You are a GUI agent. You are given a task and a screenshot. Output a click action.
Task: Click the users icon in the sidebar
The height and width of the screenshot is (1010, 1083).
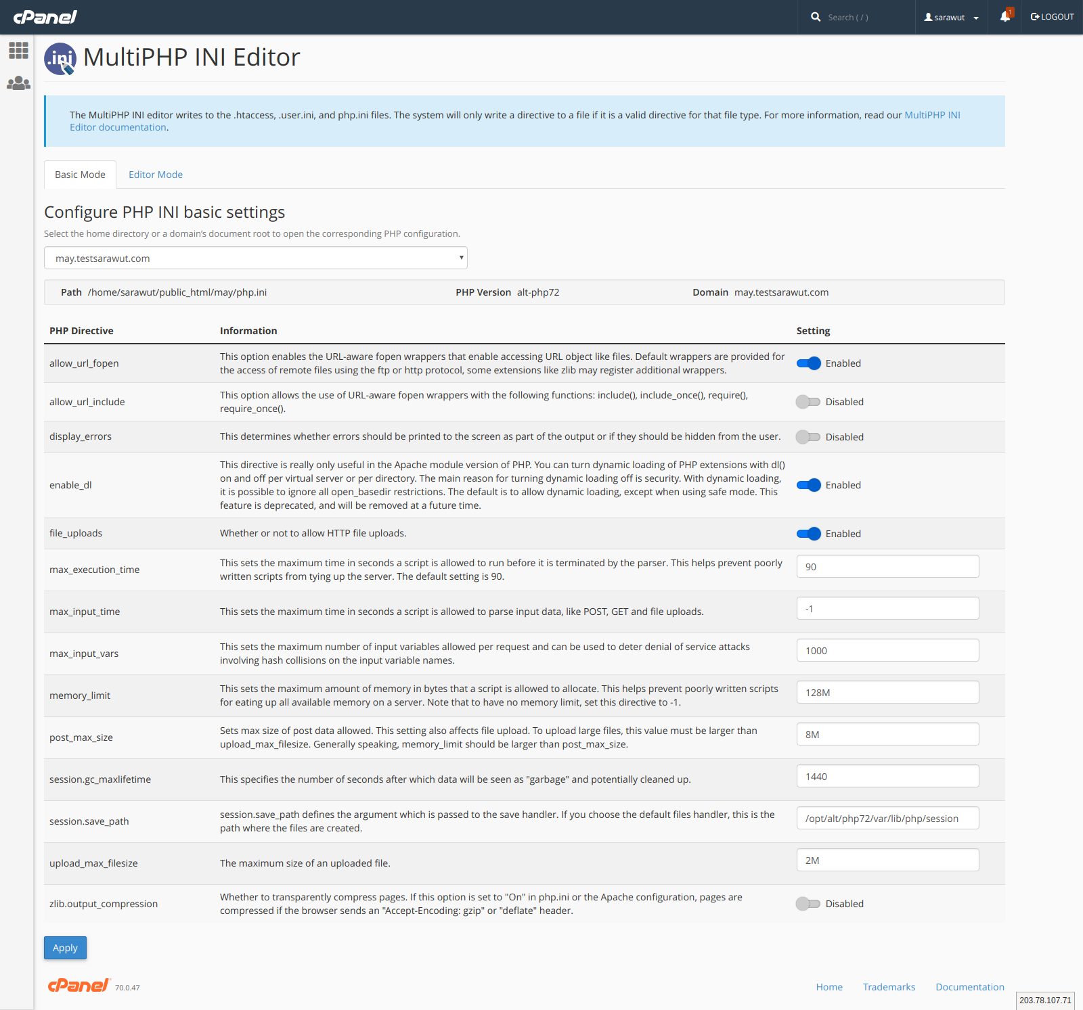(x=18, y=83)
